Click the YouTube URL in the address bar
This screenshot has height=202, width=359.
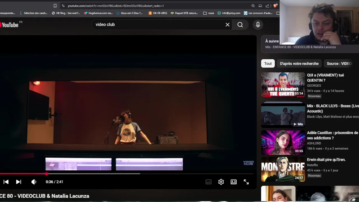116,6
